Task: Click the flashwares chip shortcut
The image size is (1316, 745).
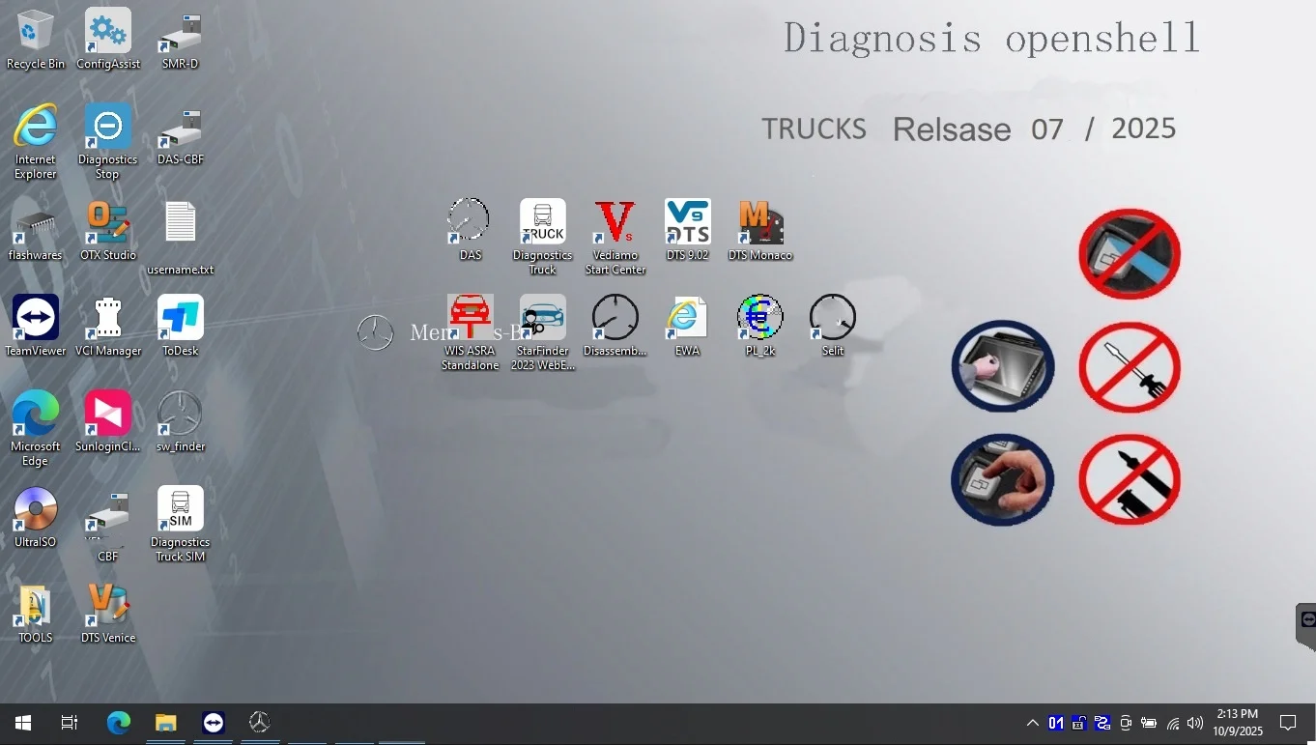Action: point(36,231)
